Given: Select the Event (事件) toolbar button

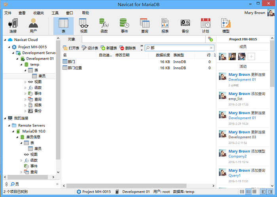Looking at the screenshot, I should [124, 26].
